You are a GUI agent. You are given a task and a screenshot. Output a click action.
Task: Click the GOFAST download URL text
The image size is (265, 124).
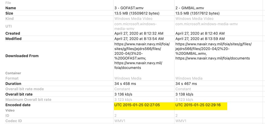(139, 56)
